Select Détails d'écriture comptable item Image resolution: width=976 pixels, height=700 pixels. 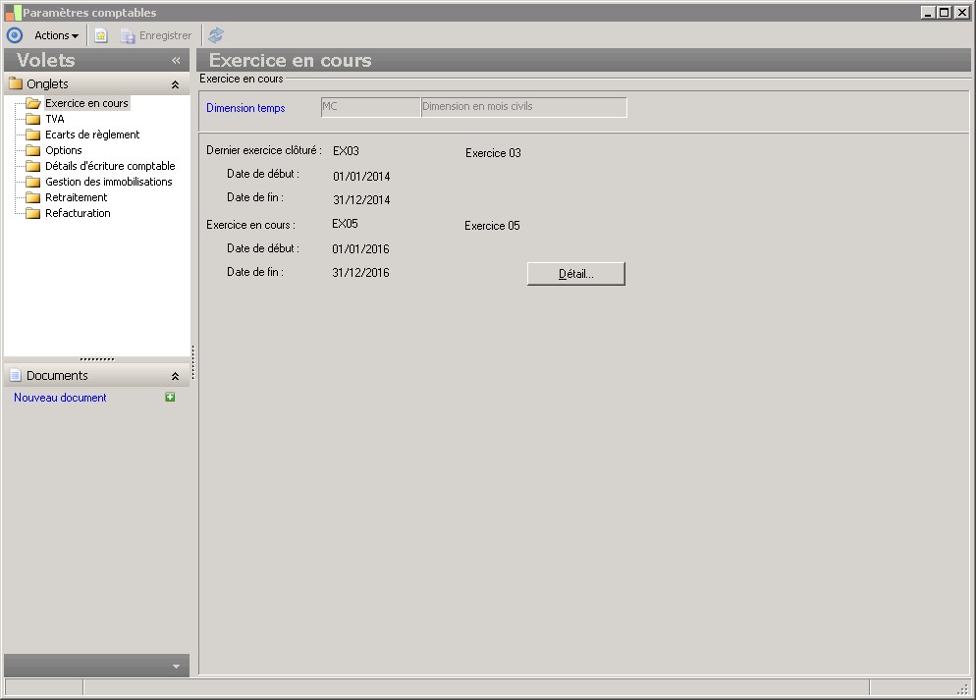(x=110, y=166)
